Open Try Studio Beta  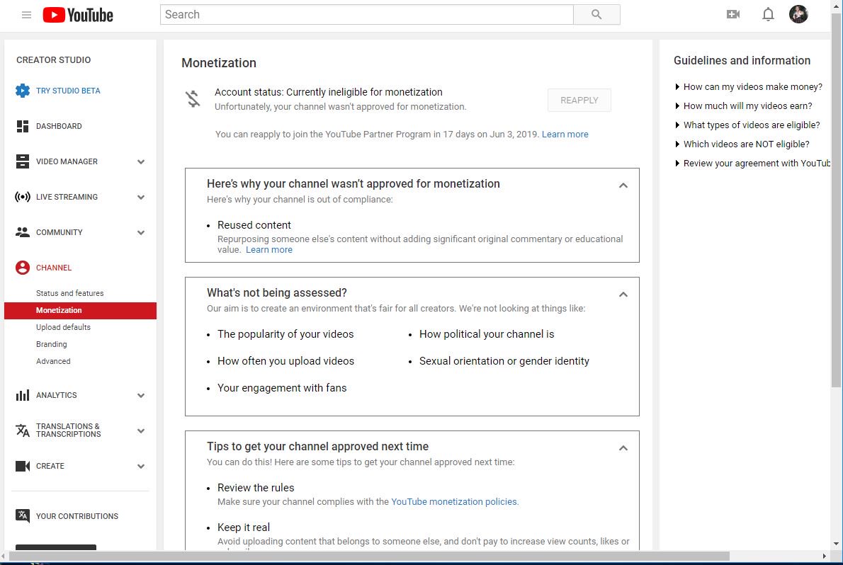(68, 91)
